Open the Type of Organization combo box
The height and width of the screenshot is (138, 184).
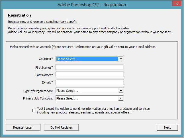[89, 91]
